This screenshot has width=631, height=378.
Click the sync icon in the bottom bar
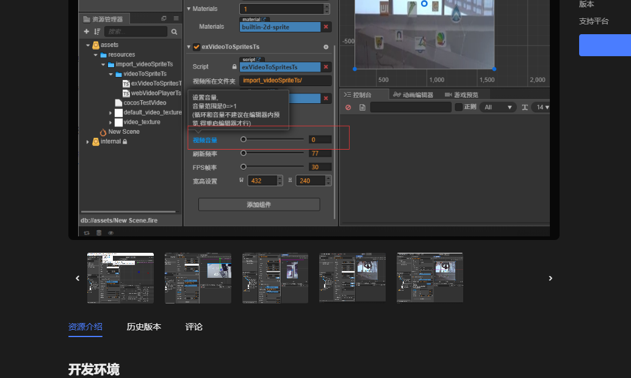point(87,233)
